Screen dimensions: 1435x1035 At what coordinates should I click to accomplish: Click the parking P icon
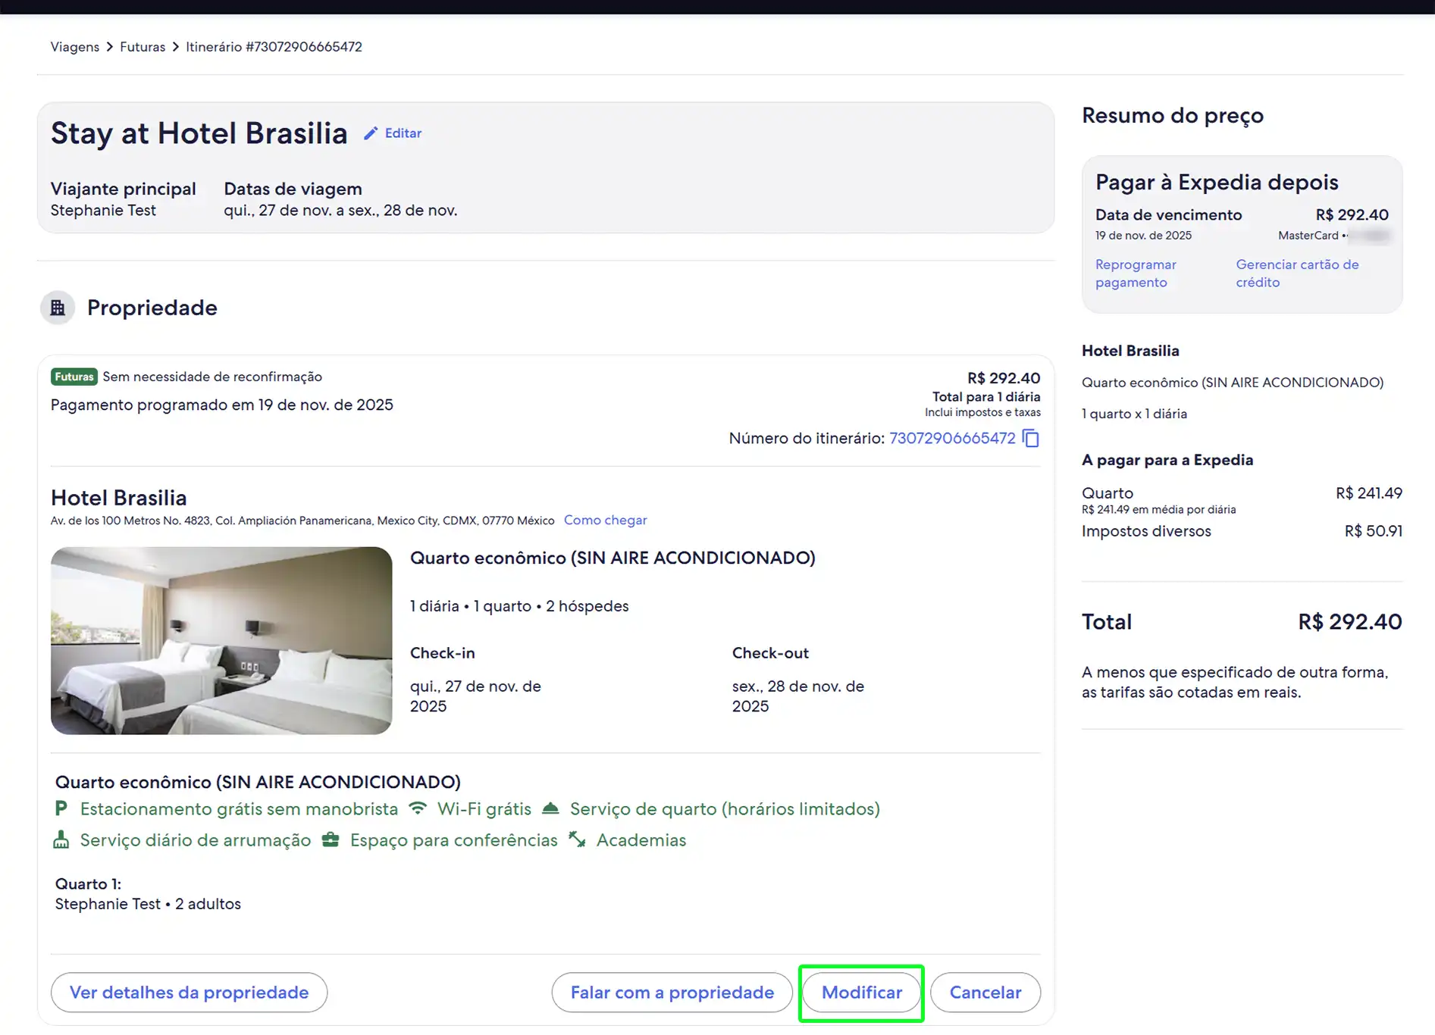point(61,808)
